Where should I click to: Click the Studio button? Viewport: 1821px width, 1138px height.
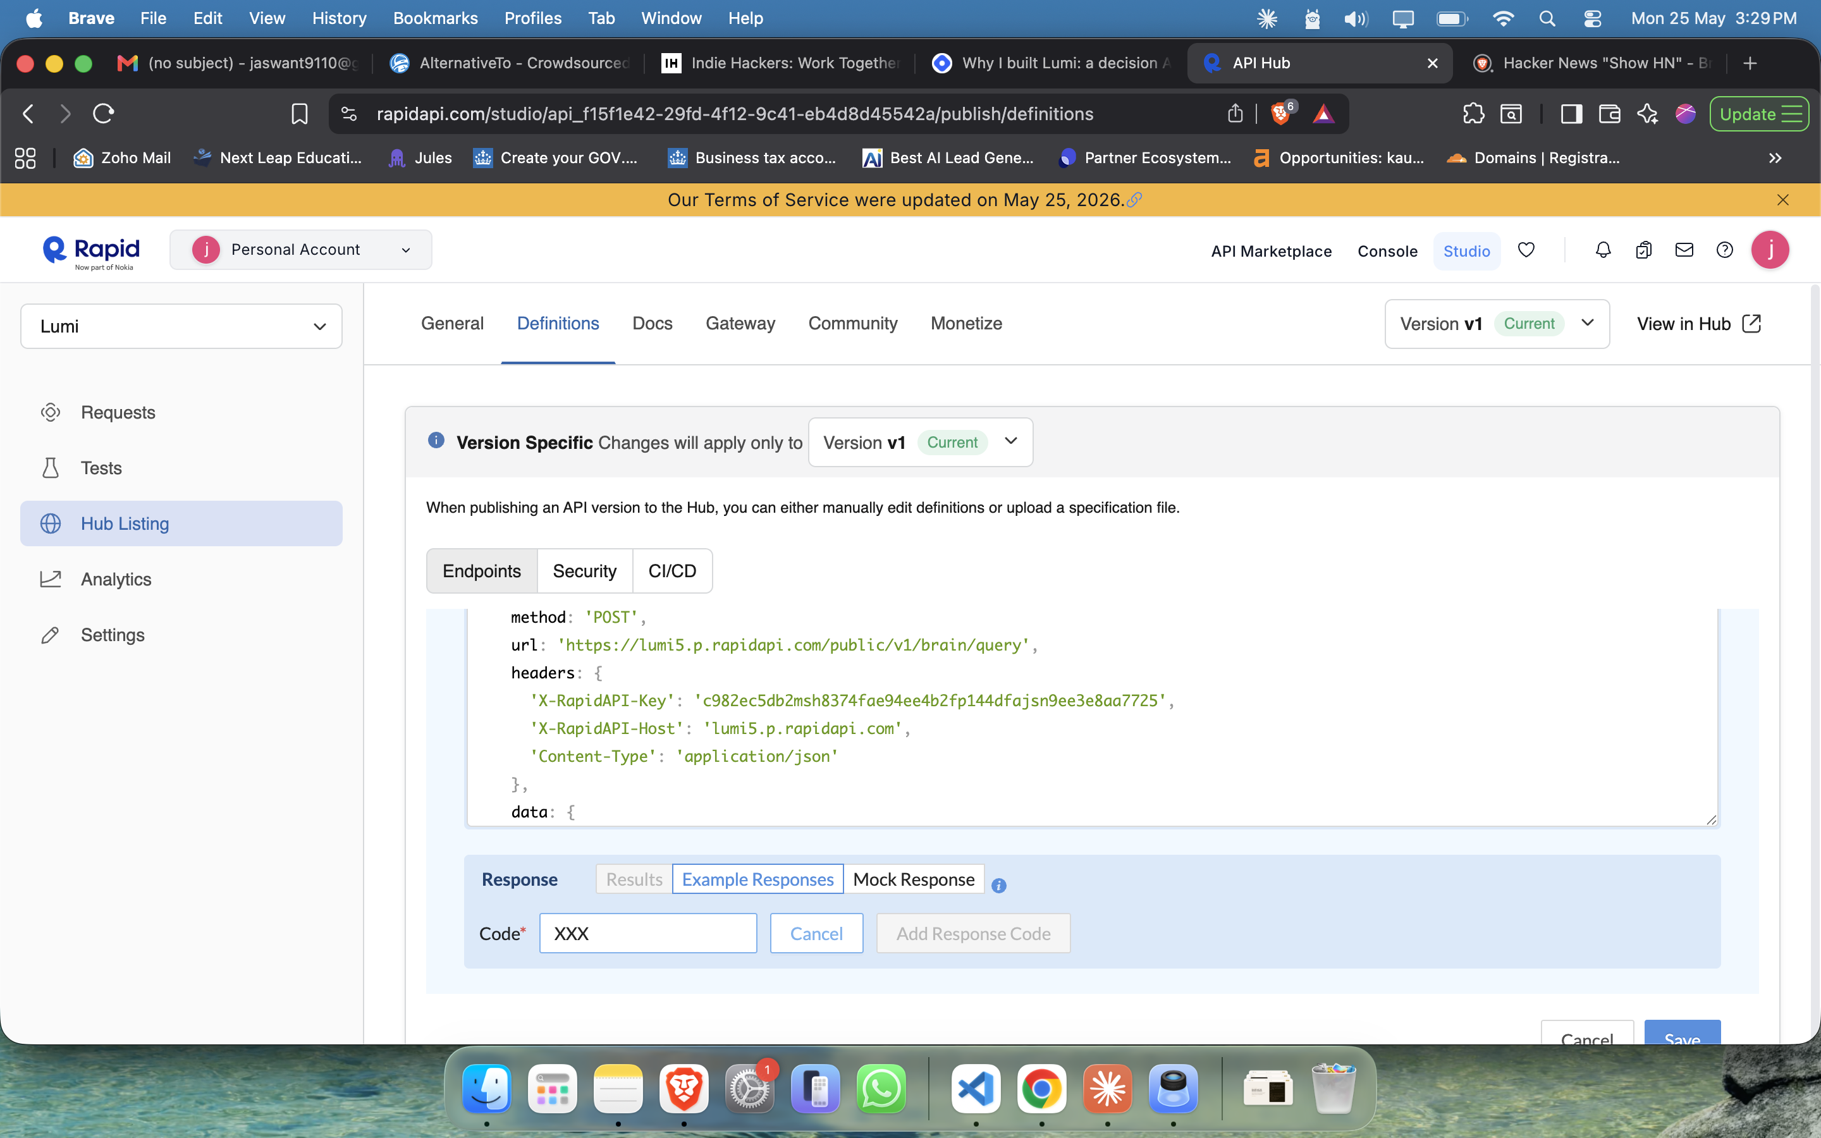point(1466,252)
